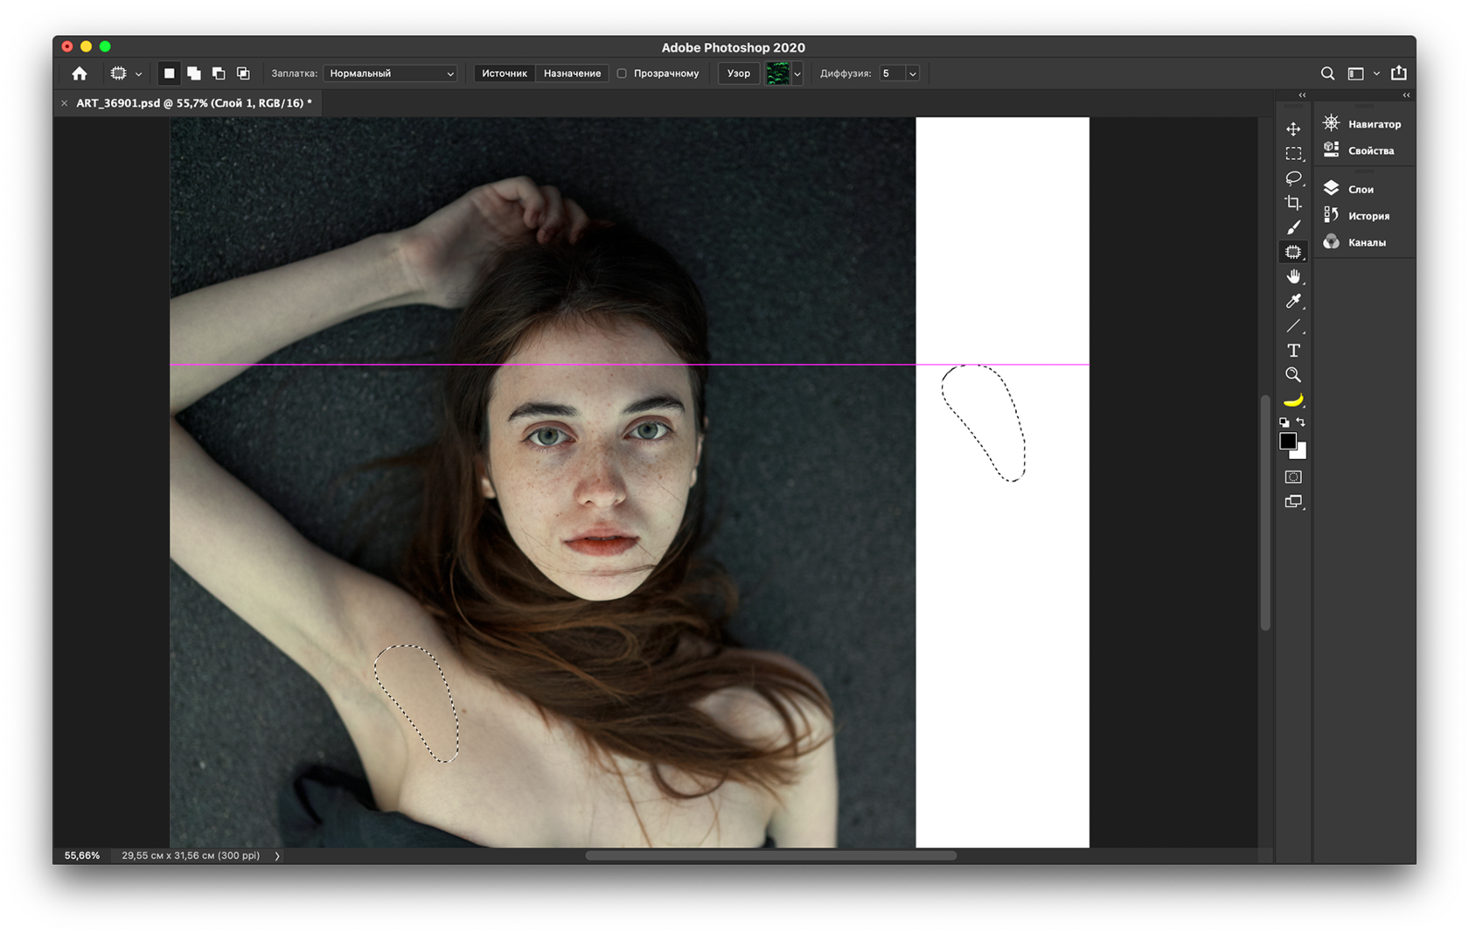The width and height of the screenshot is (1469, 934).
Task: Collapse the right panel dock with double arrows
Action: 1406,95
